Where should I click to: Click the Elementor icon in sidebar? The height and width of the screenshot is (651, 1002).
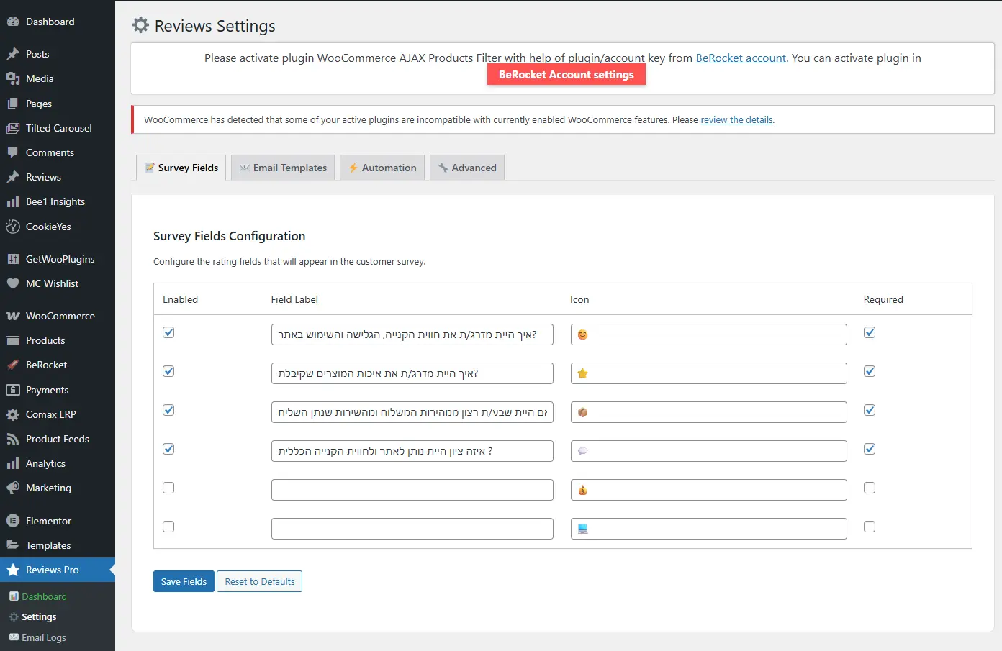[13, 521]
